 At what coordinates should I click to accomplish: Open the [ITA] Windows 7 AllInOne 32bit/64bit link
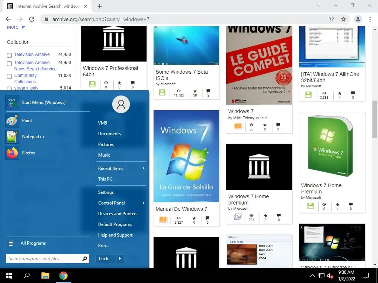tap(330, 77)
